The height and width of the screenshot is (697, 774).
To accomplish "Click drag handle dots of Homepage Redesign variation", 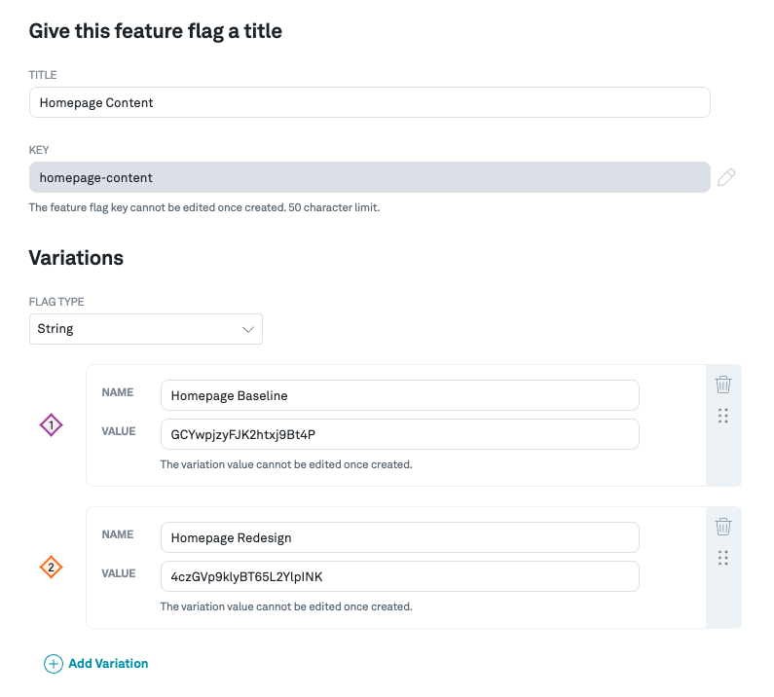I will pyautogui.click(x=723, y=558).
